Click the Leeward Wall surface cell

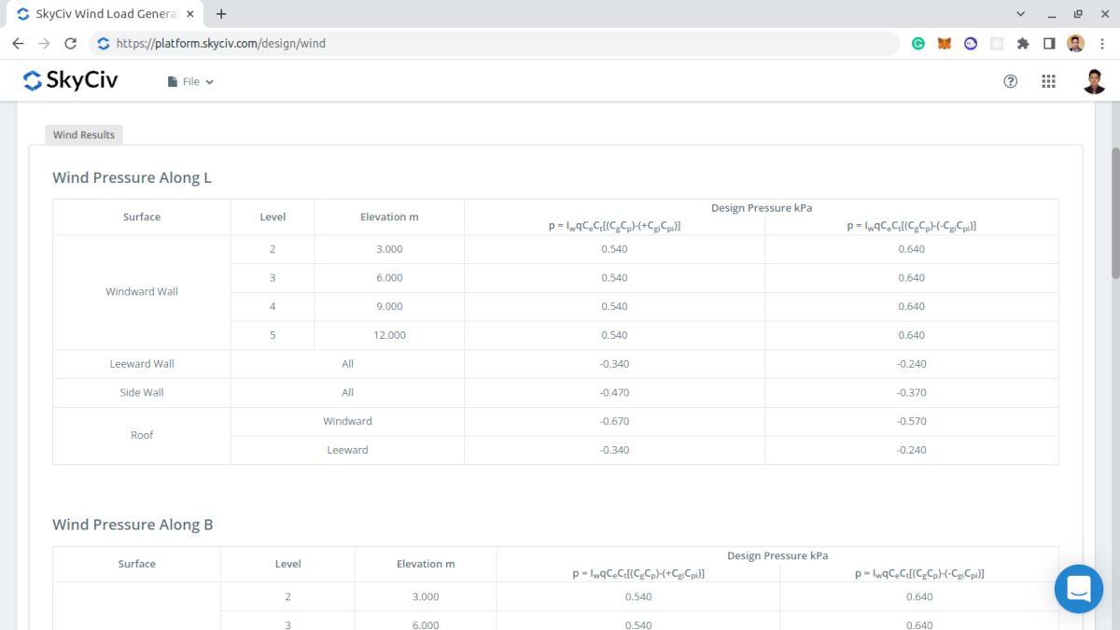tap(142, 364)
